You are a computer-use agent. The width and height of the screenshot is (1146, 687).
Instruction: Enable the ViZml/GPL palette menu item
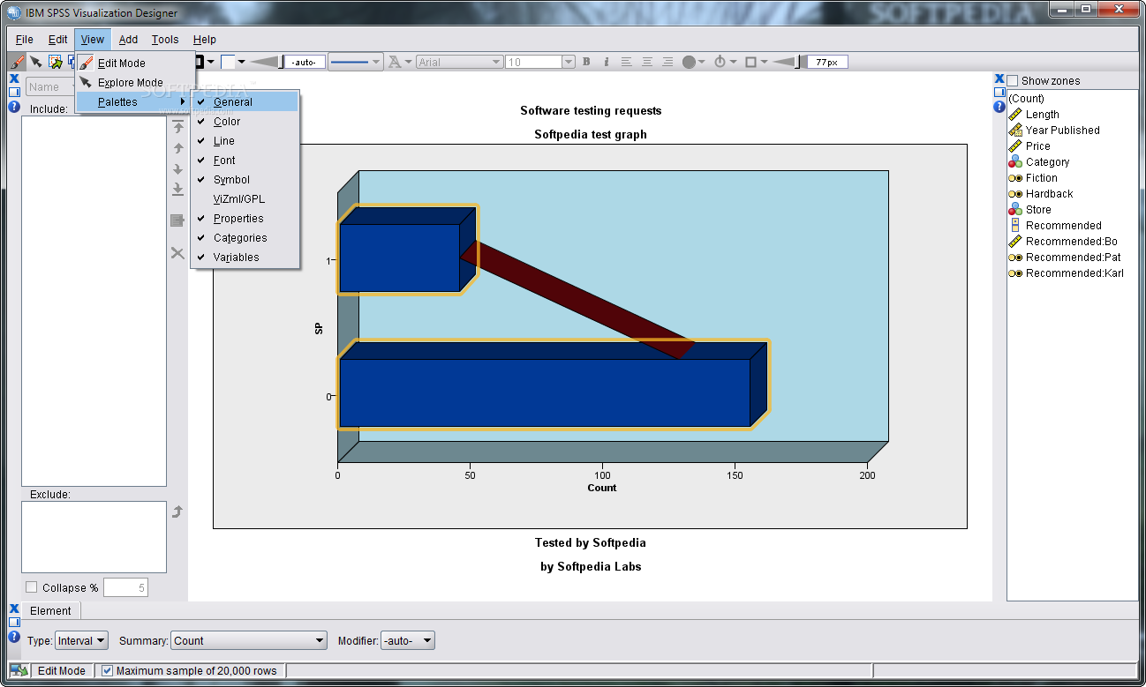pos(245,198)
